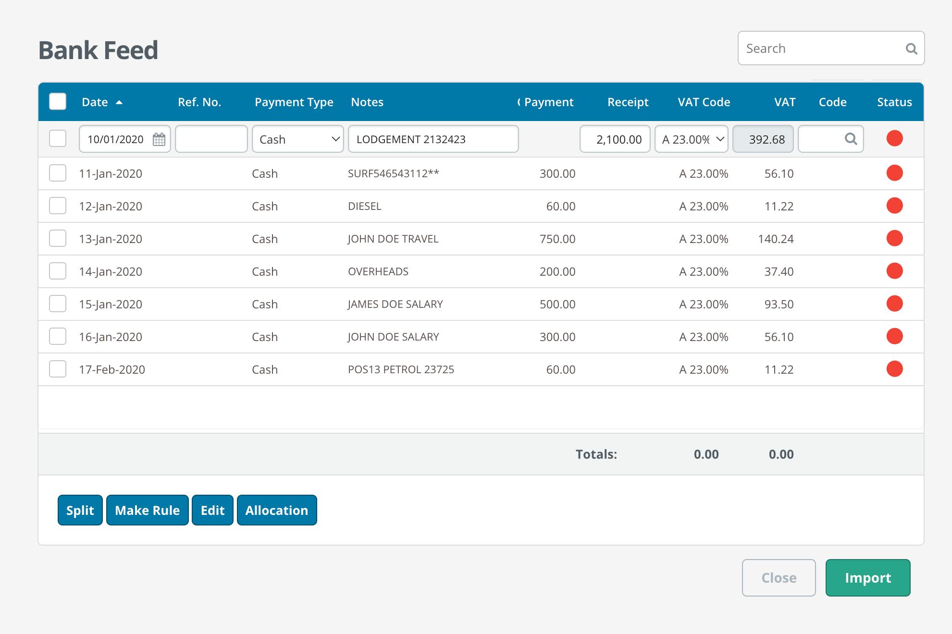Click the Notes column header
This screenshot has height=634, width=952.
(x=367, y=102)
